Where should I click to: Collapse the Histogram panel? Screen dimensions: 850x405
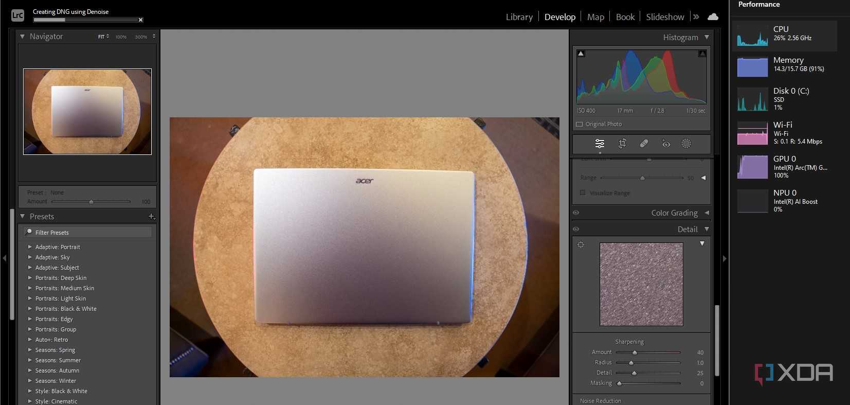pyautogui.click(x=707, y=37)
